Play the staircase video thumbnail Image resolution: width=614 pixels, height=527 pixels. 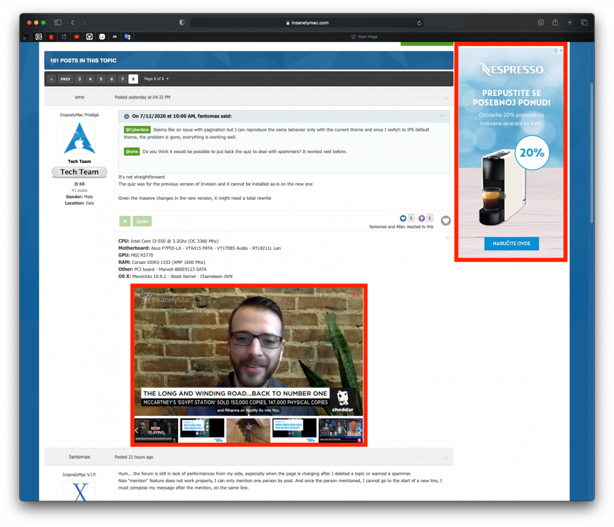(248, 430)
